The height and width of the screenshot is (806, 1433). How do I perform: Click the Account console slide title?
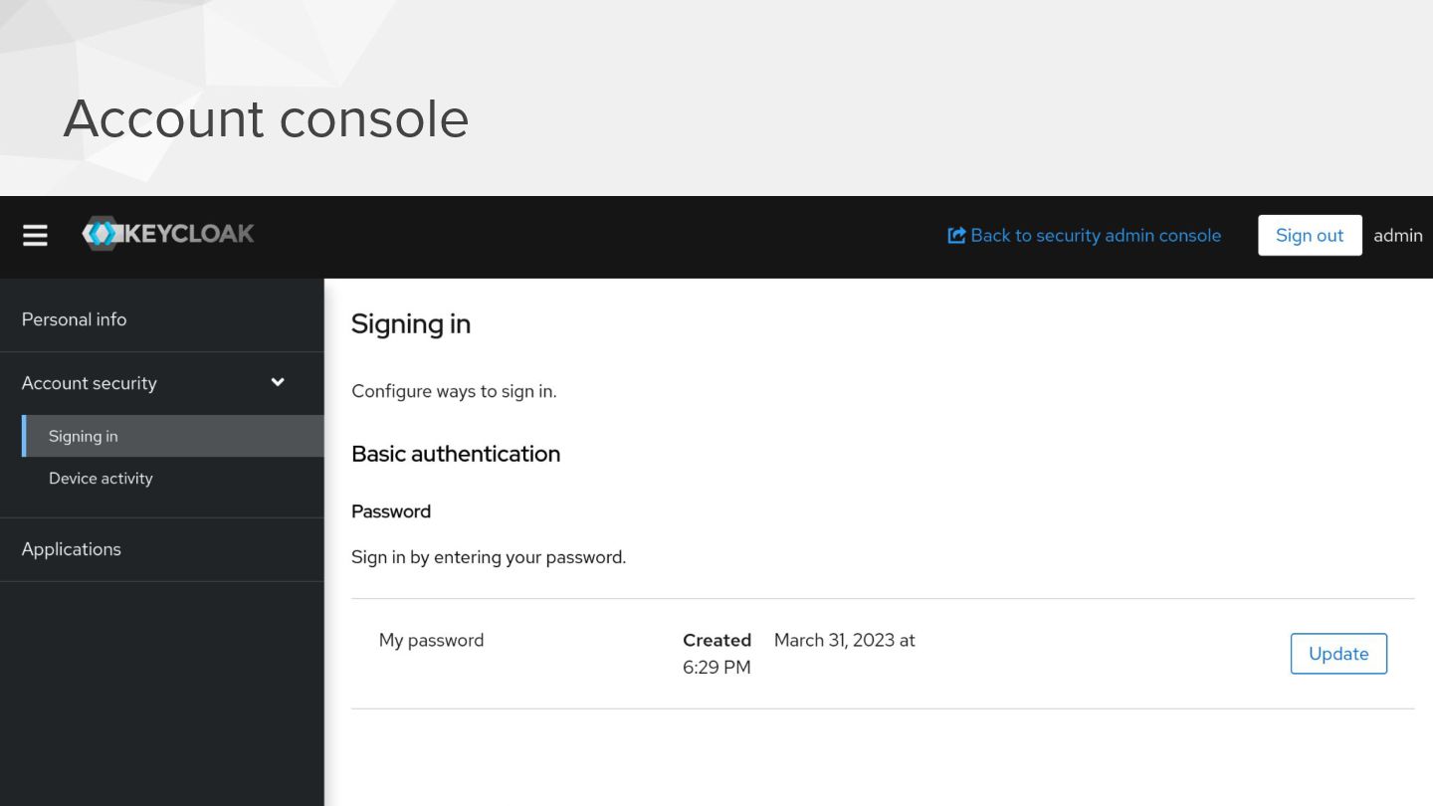coord(266,118)
